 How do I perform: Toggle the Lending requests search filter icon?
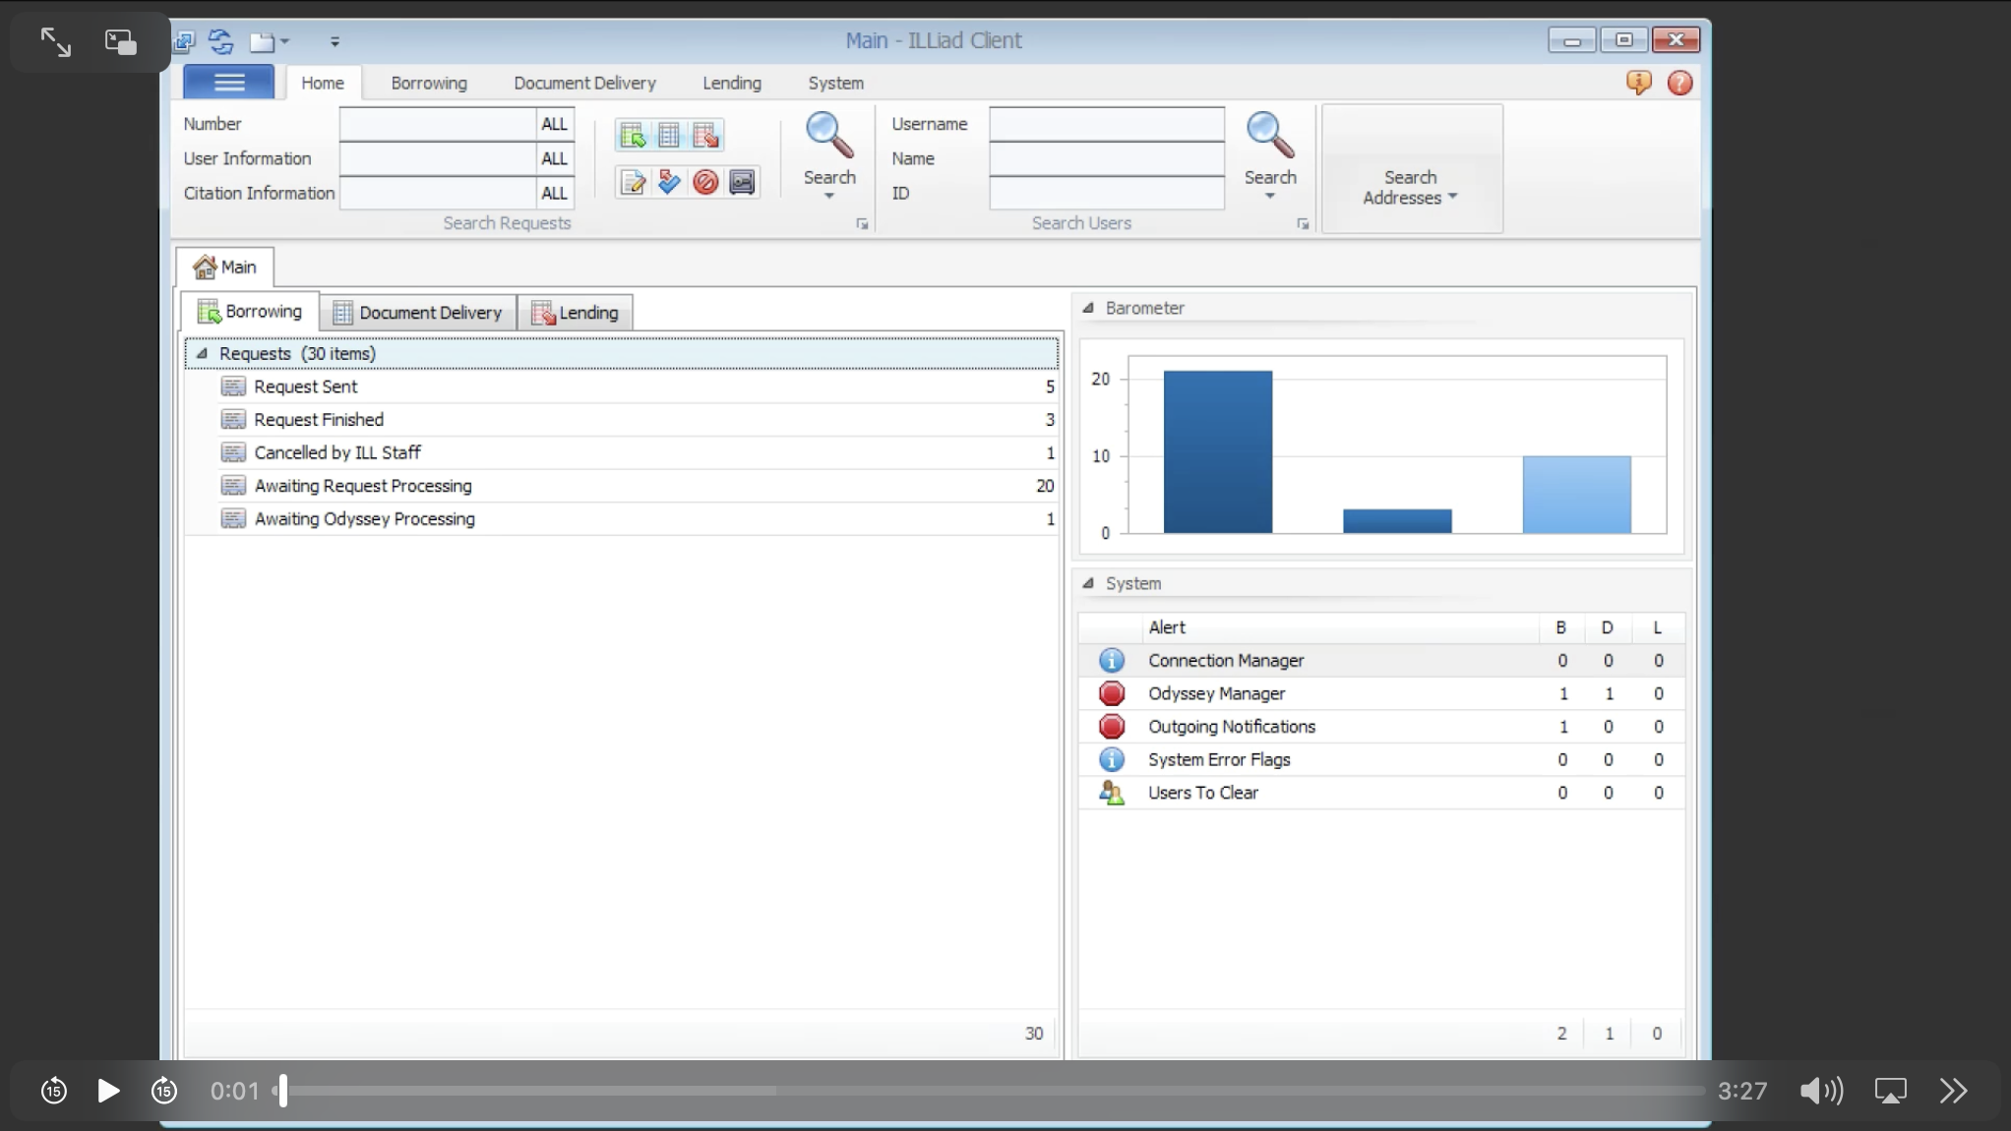[x=705, y=136]
